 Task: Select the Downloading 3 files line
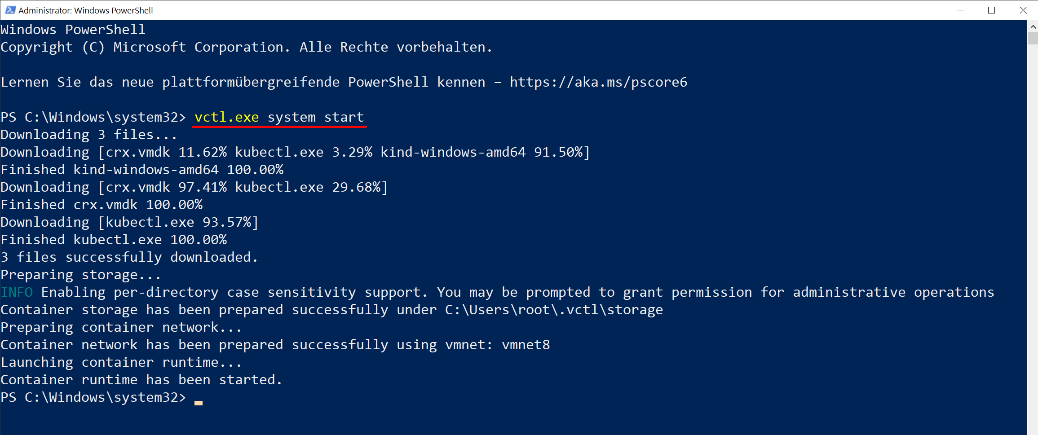click(x=88, y=134)
